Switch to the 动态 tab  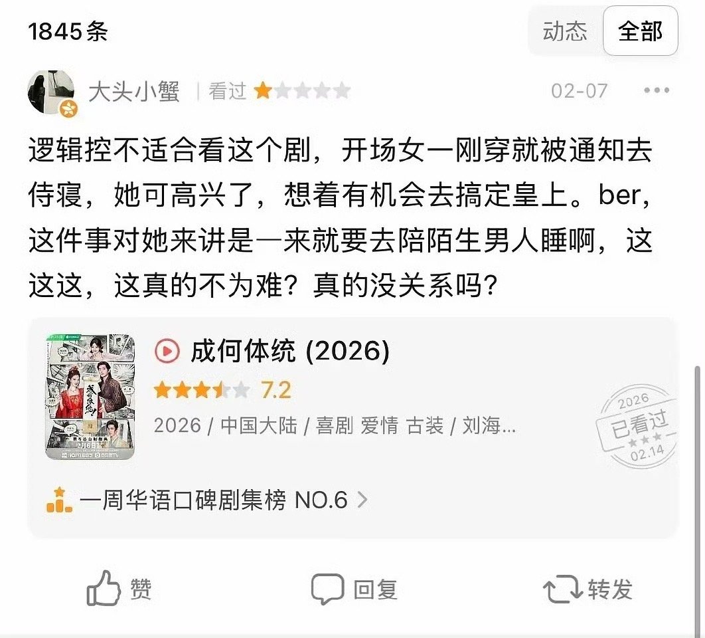point(565,31)
